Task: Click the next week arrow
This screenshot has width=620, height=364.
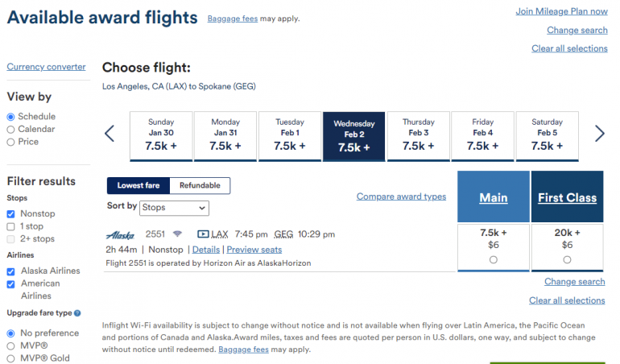Action: (x=599, y=134)
